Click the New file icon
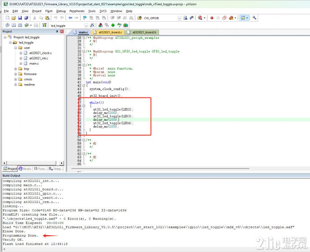The width and height of the screenshot is (310, 252). 7,18
